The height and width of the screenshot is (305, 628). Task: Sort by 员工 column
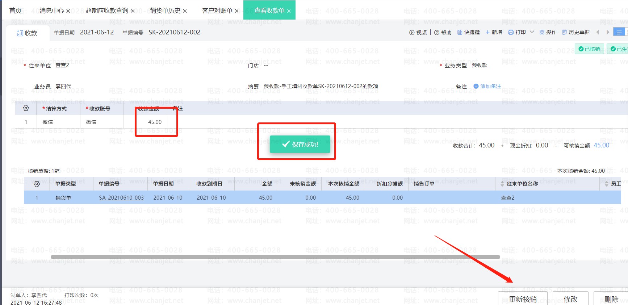click(x=607, y=184)
